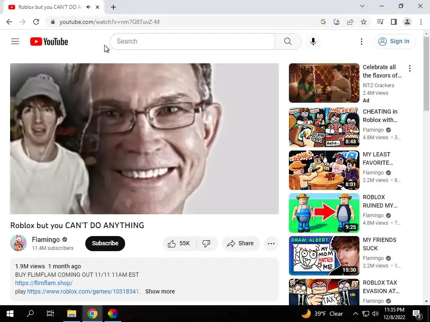Open MY LEAST FAVORITE video thumbnail
Screen dimensions: 430x322
pos(324,170)
